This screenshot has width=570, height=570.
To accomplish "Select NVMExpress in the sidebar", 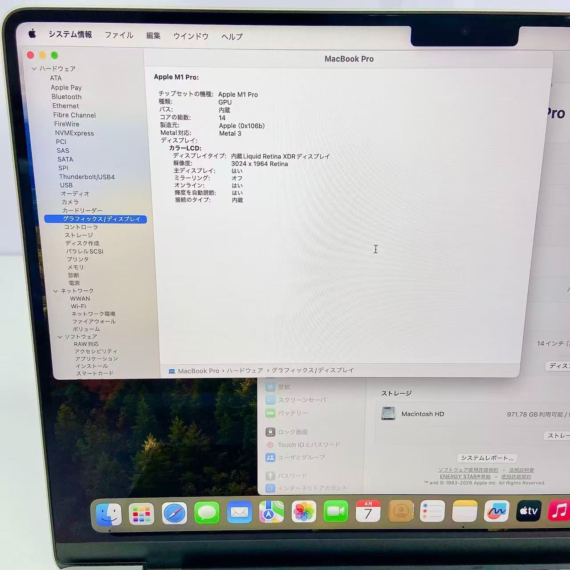I will click(x=74, y=133).
